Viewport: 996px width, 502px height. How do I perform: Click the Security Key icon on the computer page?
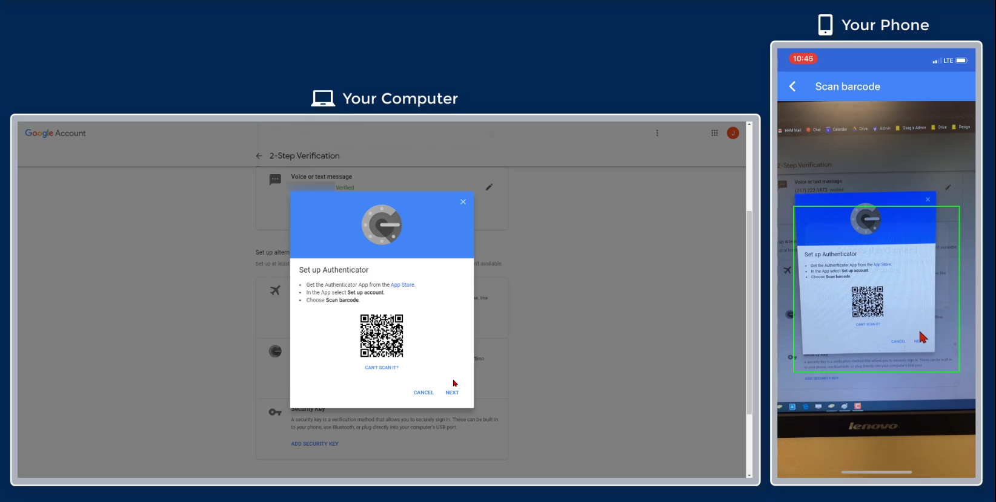pos(275,412)
